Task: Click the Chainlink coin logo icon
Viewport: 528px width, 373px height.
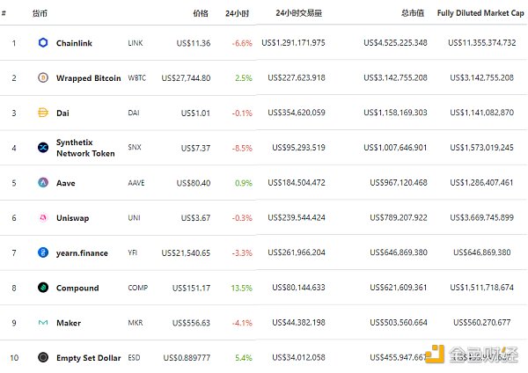Action: point(43,42)
